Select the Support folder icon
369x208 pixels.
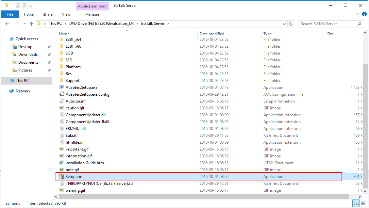61,80
